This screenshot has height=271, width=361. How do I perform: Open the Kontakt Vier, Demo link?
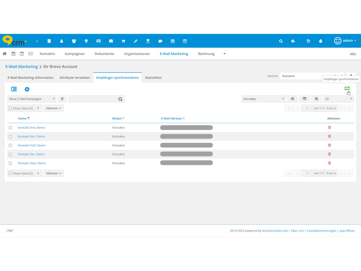click(x=31, y=154)
